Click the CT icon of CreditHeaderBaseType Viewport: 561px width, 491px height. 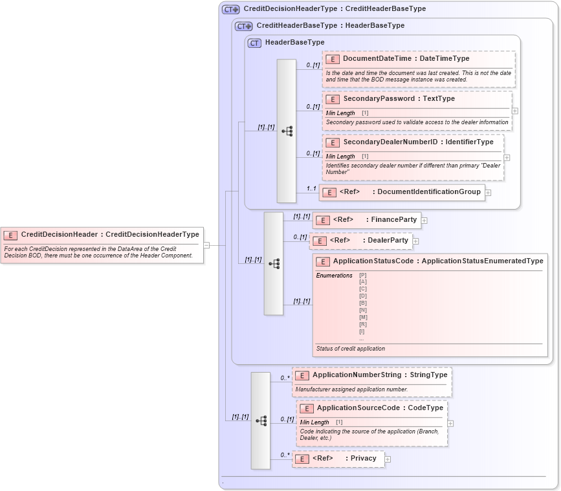242,26
